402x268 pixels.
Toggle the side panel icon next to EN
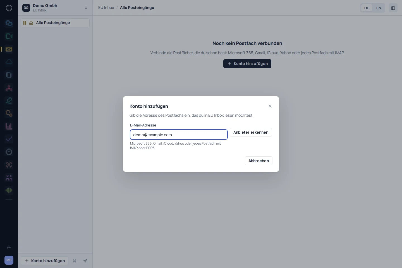(x=393, y=8)
